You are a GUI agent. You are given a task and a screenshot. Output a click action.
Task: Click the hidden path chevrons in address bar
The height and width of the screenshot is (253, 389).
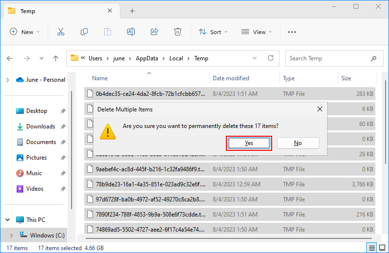click(x=83, y=58)
